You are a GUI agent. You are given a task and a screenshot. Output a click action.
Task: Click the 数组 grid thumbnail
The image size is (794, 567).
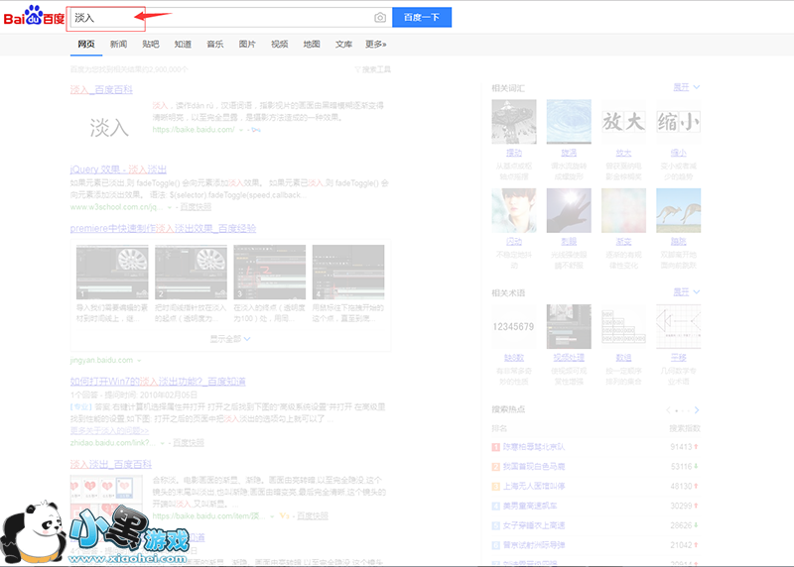point(623,326)
